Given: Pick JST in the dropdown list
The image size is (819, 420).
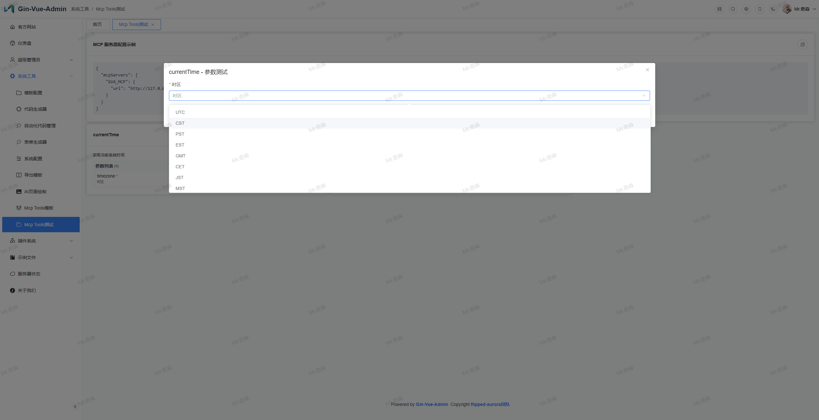Looking at the screenshot, I should click(x=179, y=178).
